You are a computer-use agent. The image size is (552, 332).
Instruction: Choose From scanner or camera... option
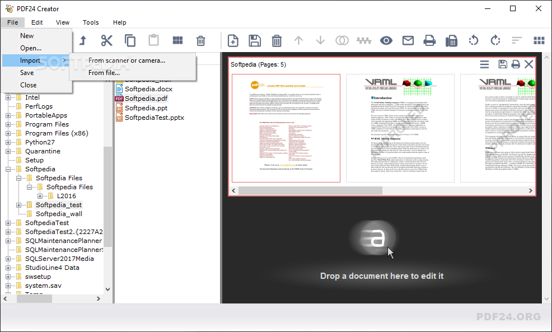click(x=133, y=60)
